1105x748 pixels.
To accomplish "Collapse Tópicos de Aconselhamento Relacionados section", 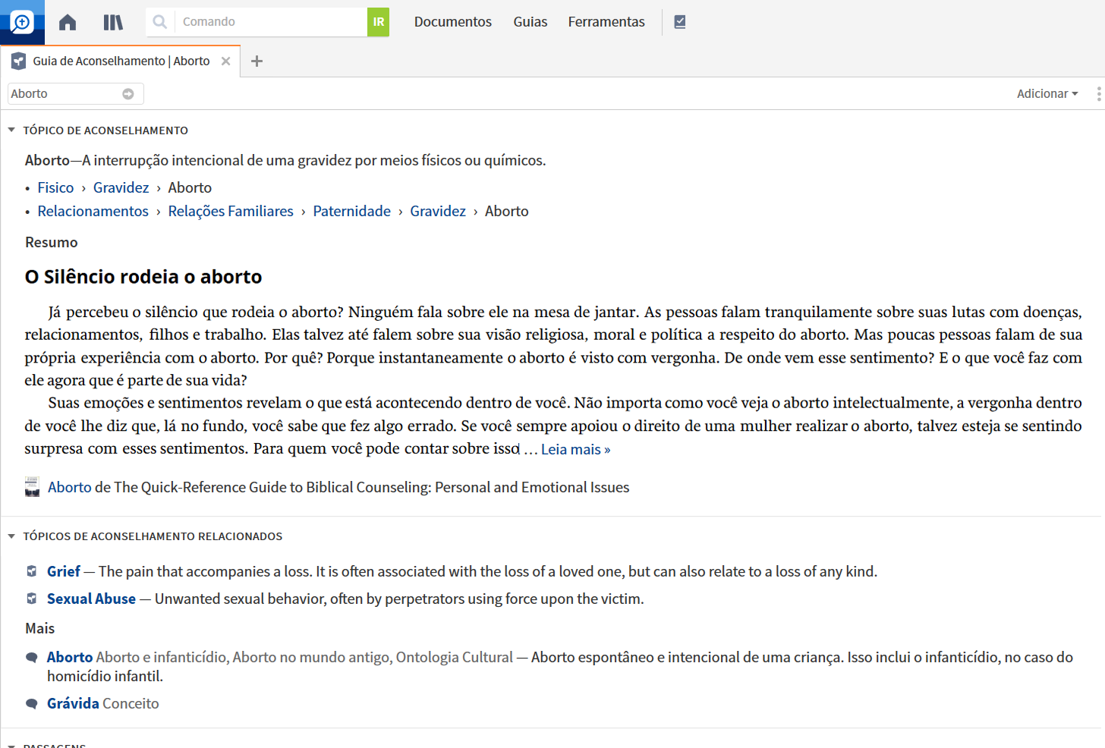I will [11, 536].
